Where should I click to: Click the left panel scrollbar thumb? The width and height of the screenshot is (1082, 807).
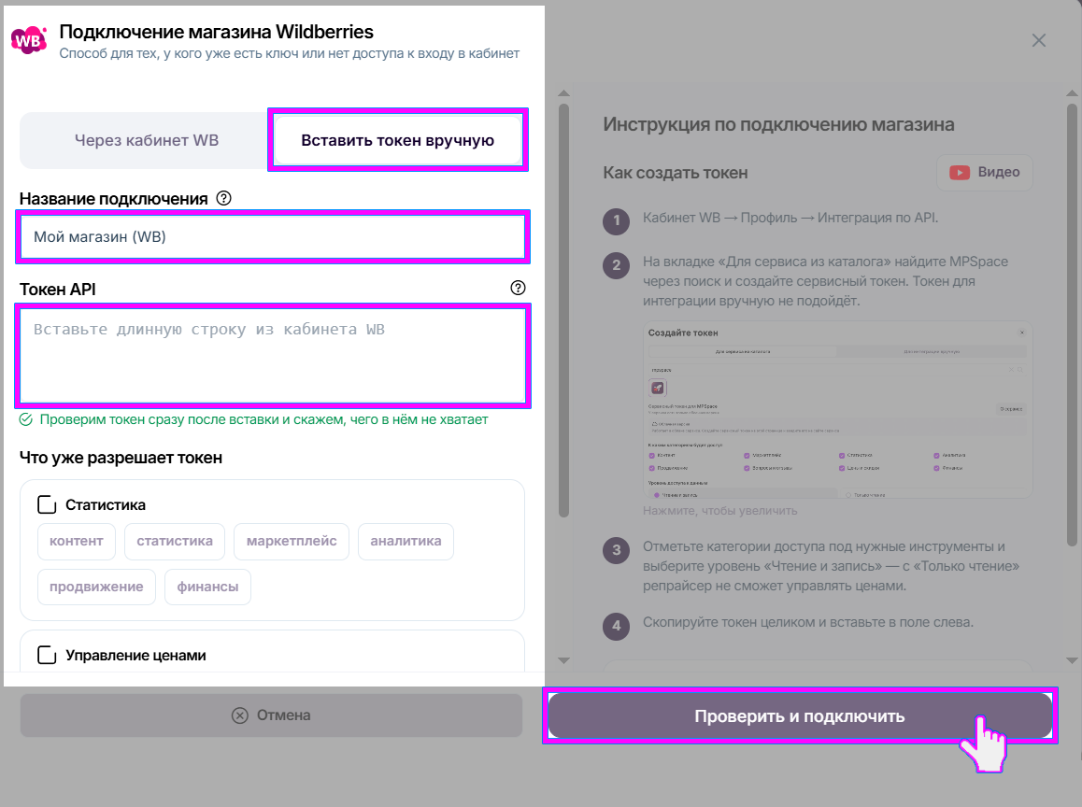pos(563,310)
